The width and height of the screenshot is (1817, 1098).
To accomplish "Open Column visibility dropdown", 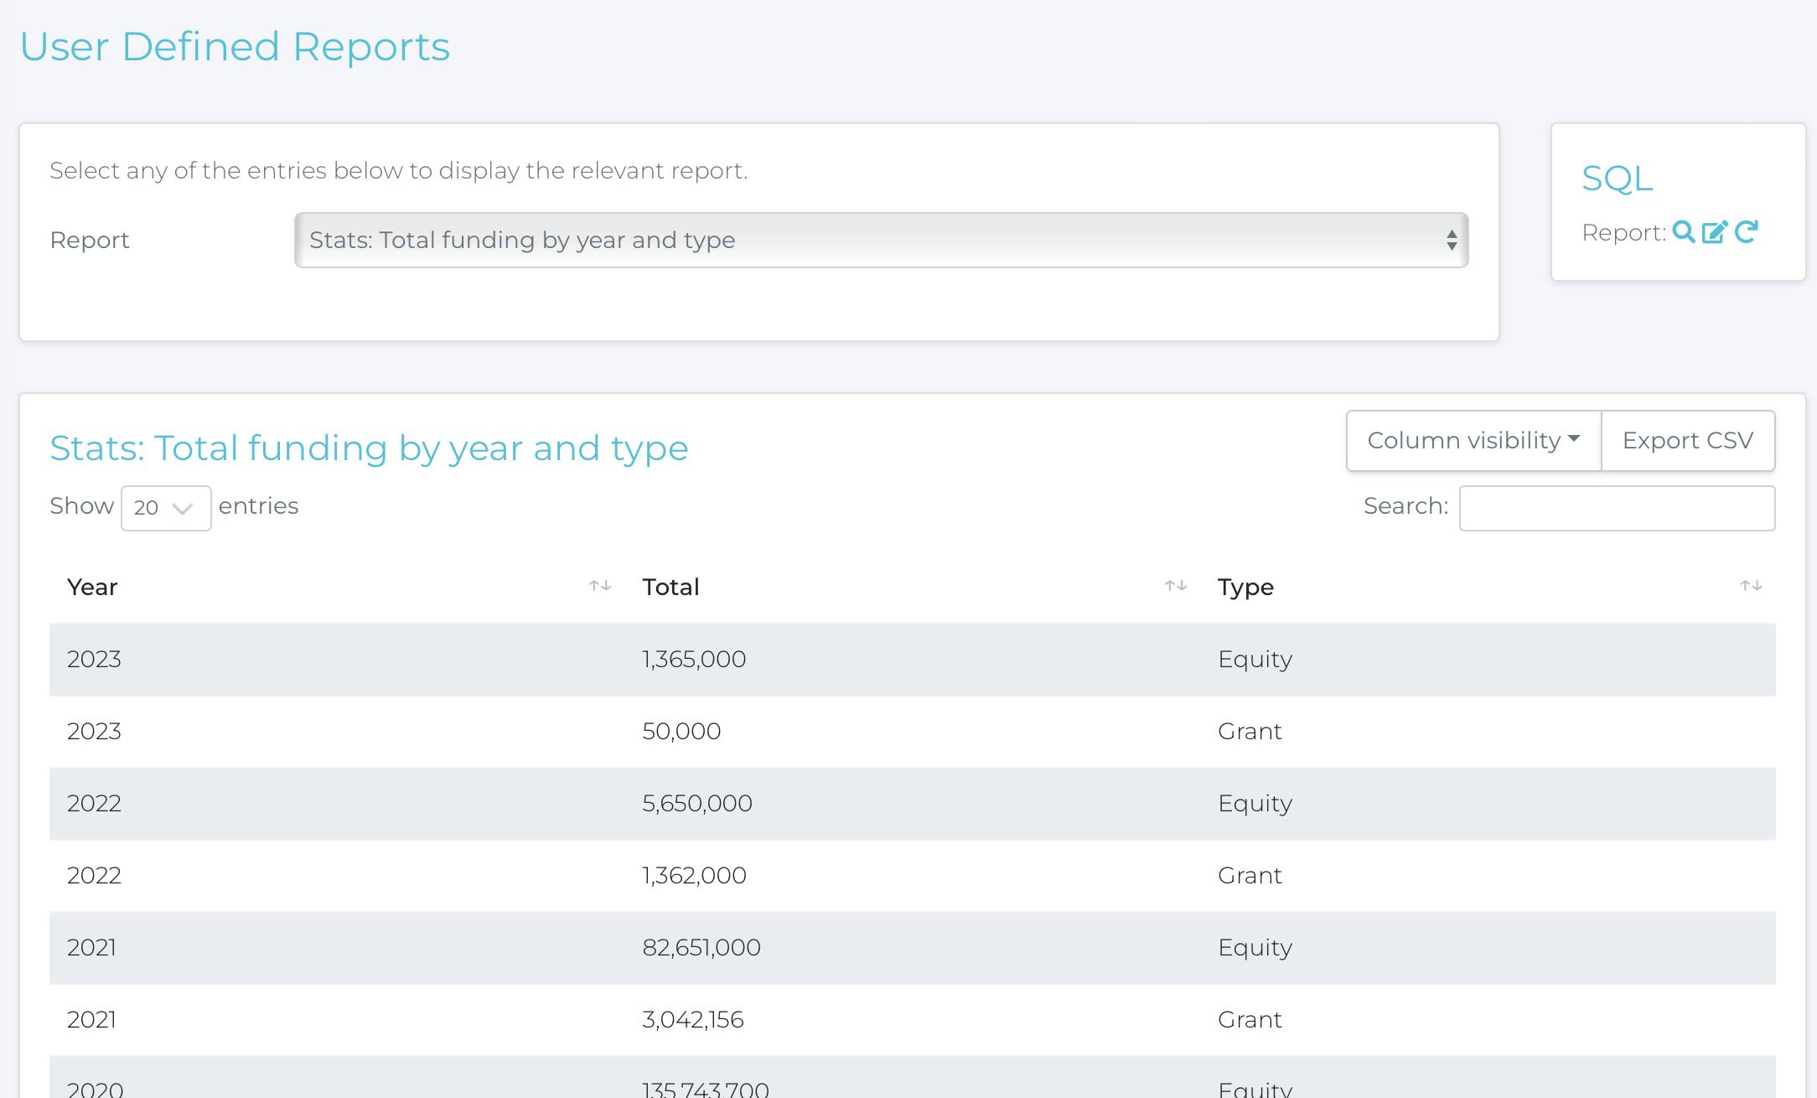I will point(1473,441).
